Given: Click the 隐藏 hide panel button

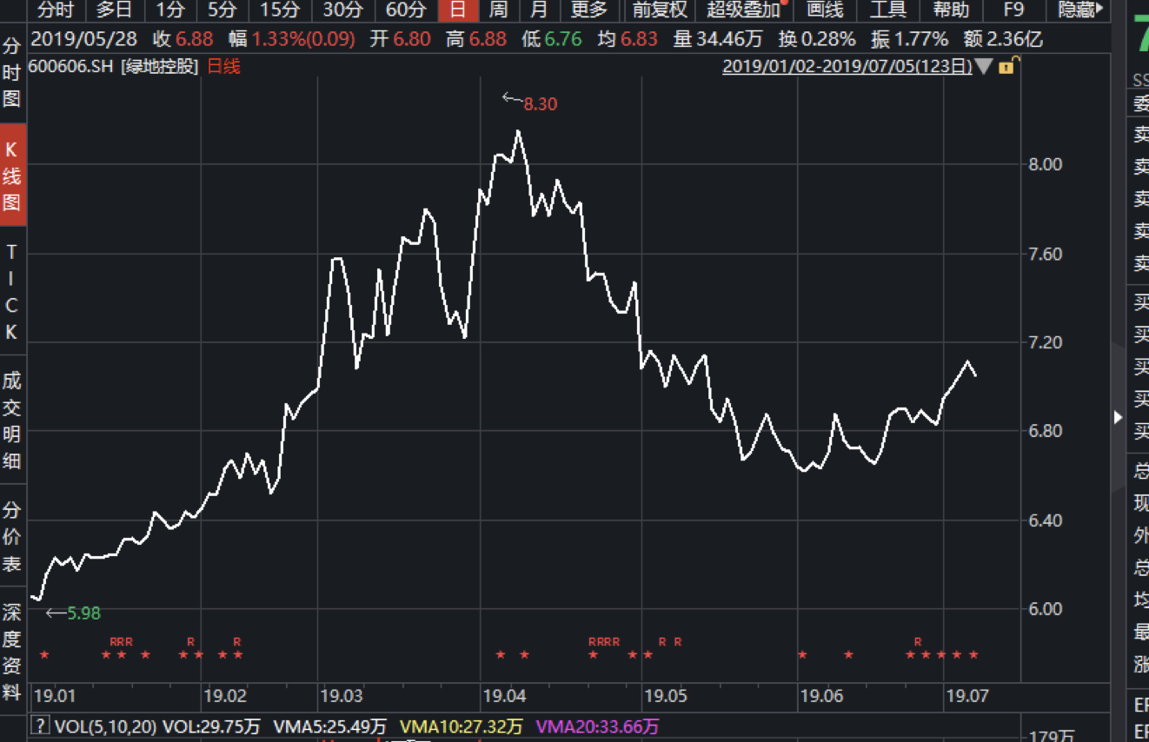Looking at the screenshot, I should tap(1080, 10).
